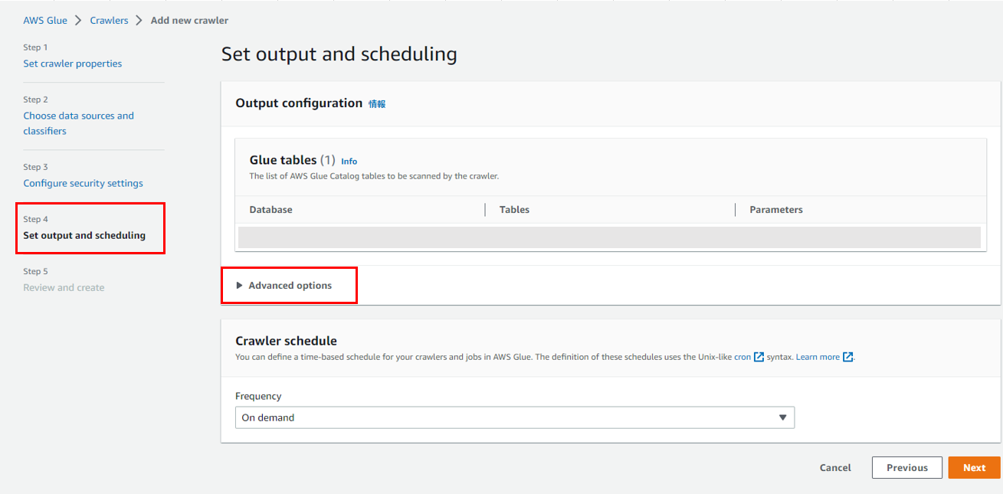Click the AWS Glue breadcrumb
Viewport: 1003px width, 494px height.
pyautogui.click(x=45, y=21)
